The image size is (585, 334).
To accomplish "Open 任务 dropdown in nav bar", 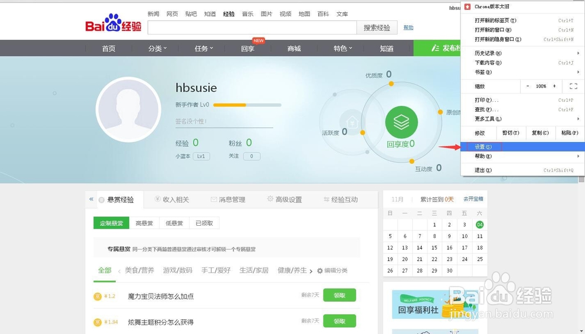I will (x=204, y=49).
